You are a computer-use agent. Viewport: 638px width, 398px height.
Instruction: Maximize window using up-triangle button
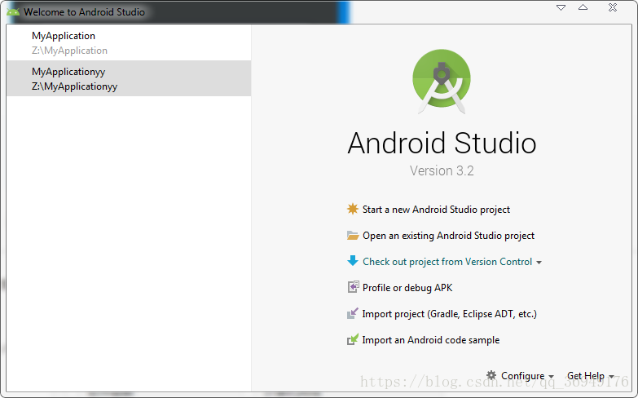tap(583, 7)
